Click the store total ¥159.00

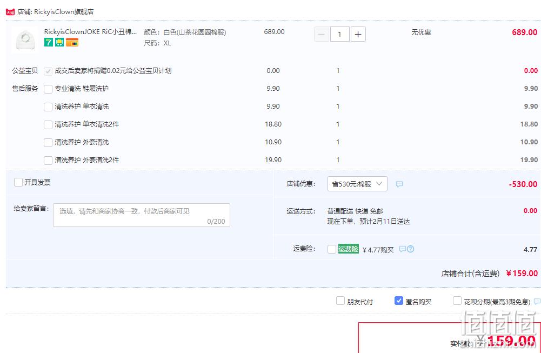coord(522,274)
